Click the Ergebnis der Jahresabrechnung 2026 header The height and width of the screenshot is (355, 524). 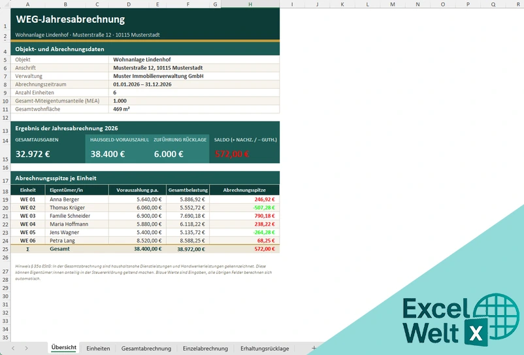[x=145, y=128]
